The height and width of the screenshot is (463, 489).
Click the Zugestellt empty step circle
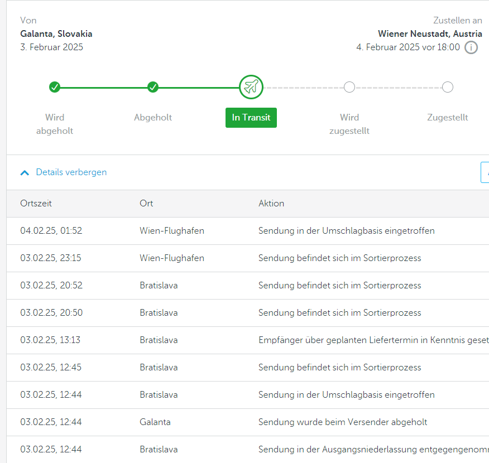(447, 87)
